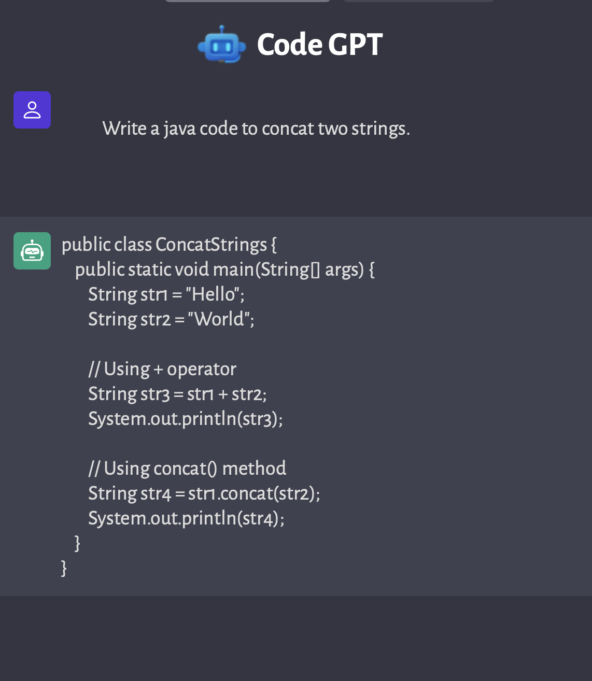The width and height of the screenshot is (592, 681).
Task: Click the purple user avatar icon
Action: (32, 110)
